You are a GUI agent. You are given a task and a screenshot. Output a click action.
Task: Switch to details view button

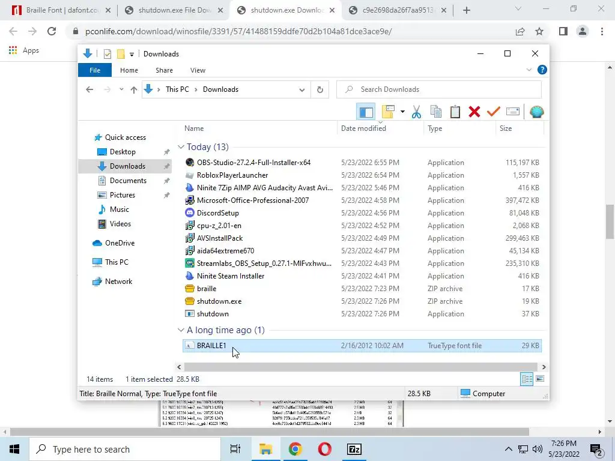point(527,379)
